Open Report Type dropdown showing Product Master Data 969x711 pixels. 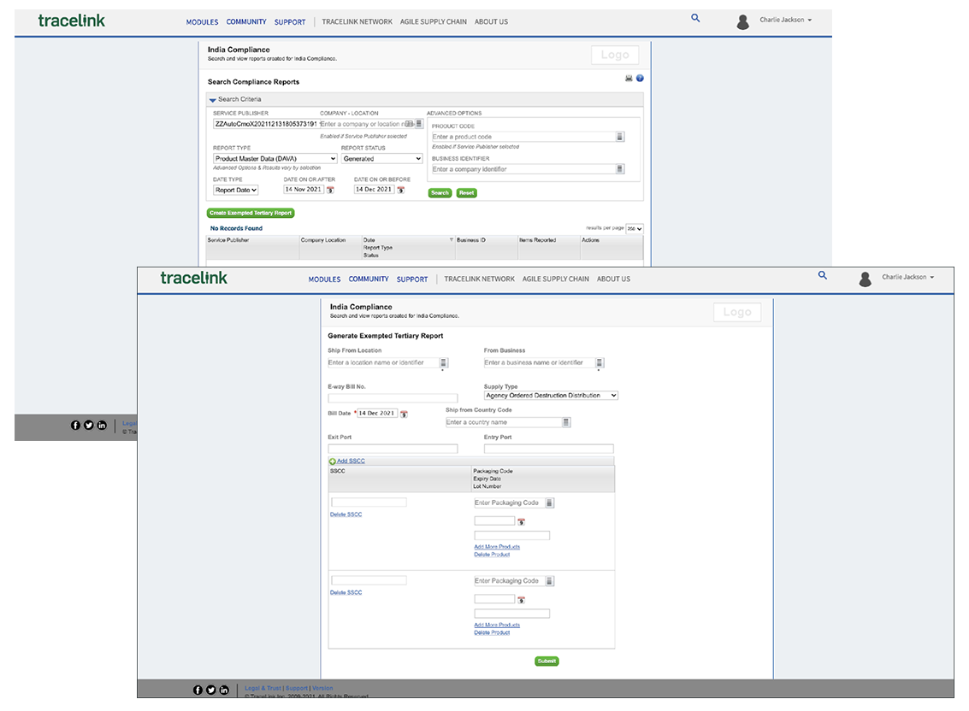[x=275, y=159]
